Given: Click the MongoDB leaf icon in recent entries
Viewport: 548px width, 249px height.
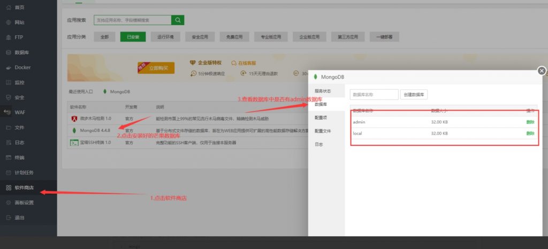Looking at the screenshot, I should (x=105, y=92).
